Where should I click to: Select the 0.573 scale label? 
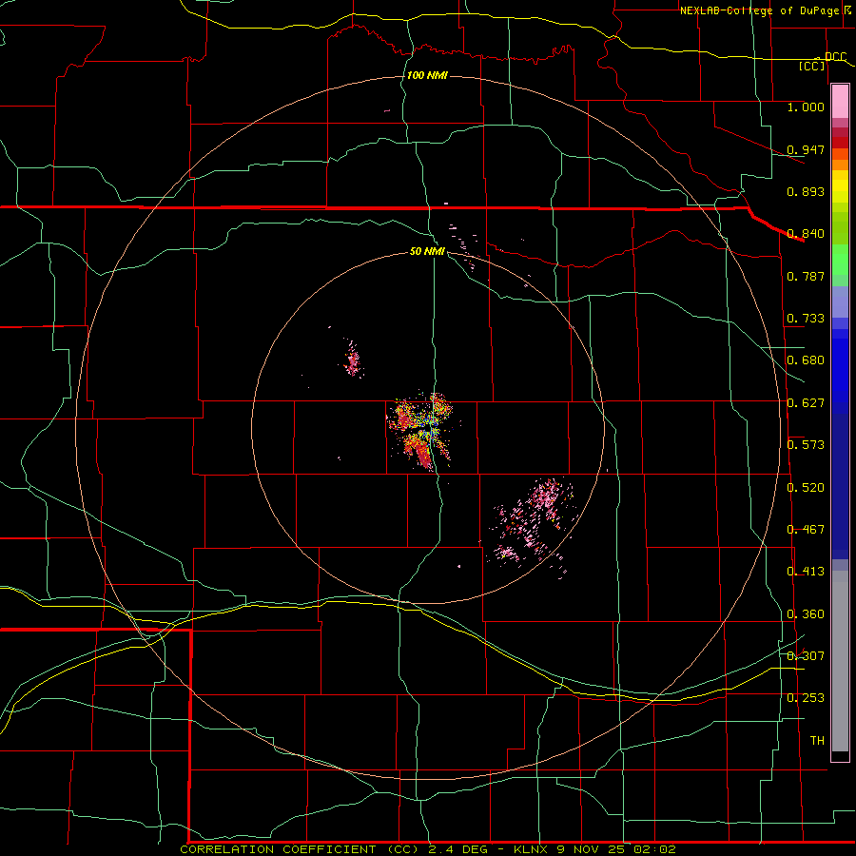[x=806, y=445]
